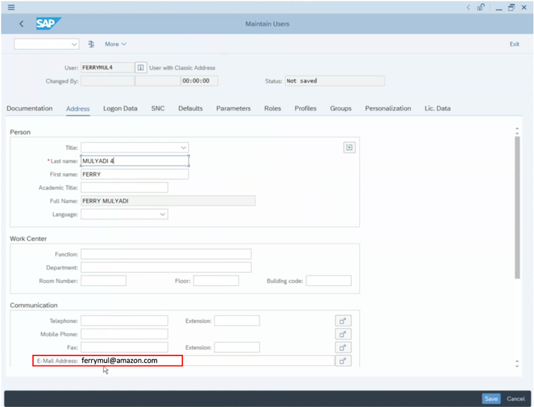The height and width of the screenshot is (407, 534).
Task: Open other Mobile Phone communication button
Action: click(x=343, y=334)
